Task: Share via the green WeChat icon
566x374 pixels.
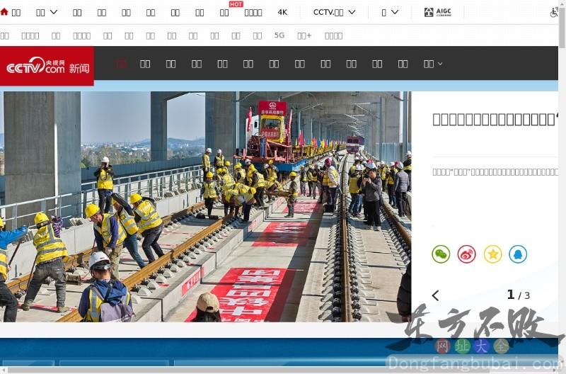Action: [x=441, y=254]
